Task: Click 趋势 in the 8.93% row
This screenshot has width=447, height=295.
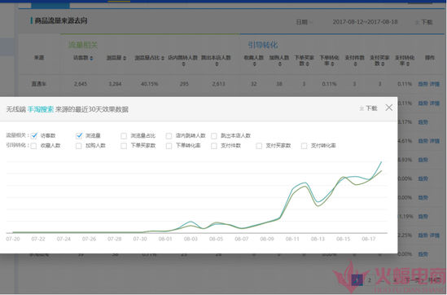Action: pos(423,160)
